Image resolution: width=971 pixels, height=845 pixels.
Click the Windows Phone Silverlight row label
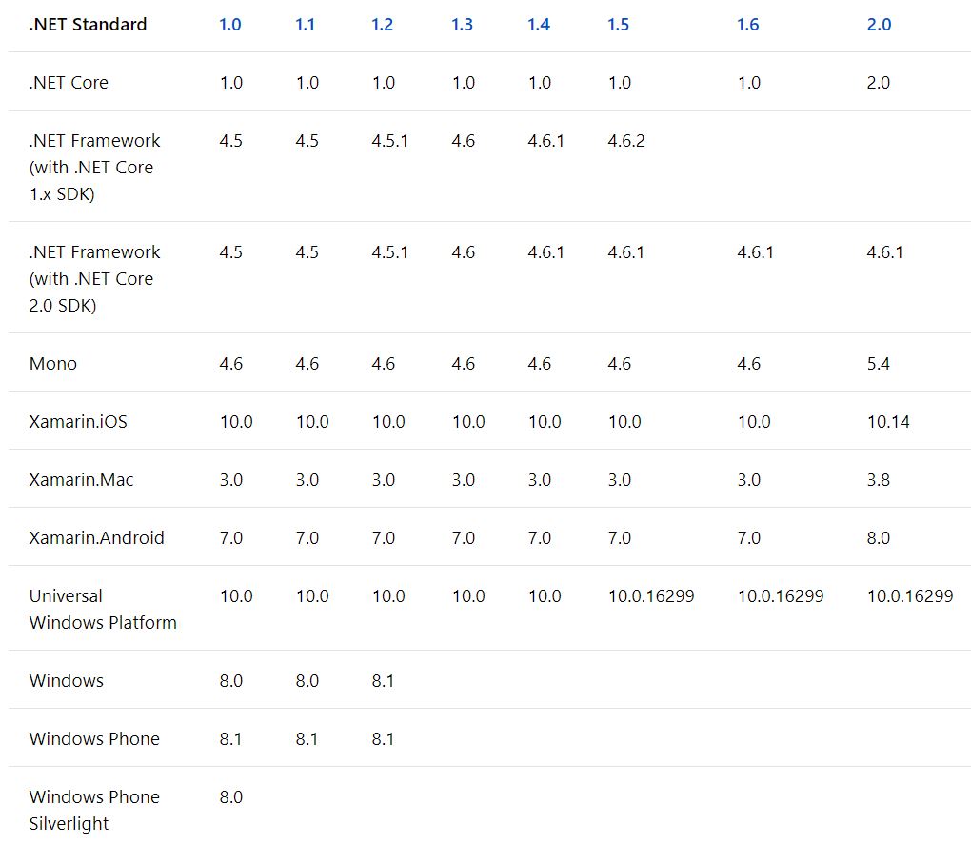[94, 809]
